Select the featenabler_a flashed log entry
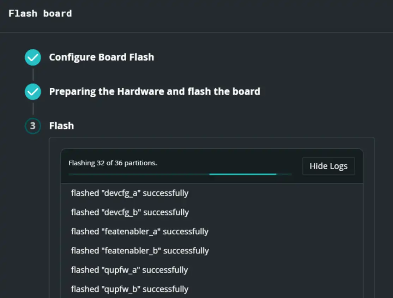The width and height of the screenshot is (393, 298). pyautogui.click(x=140, y=231)
